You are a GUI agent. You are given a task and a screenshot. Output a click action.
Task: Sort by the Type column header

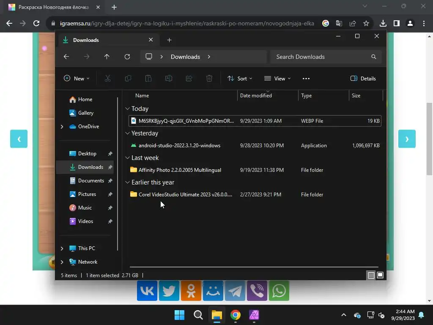306,96
